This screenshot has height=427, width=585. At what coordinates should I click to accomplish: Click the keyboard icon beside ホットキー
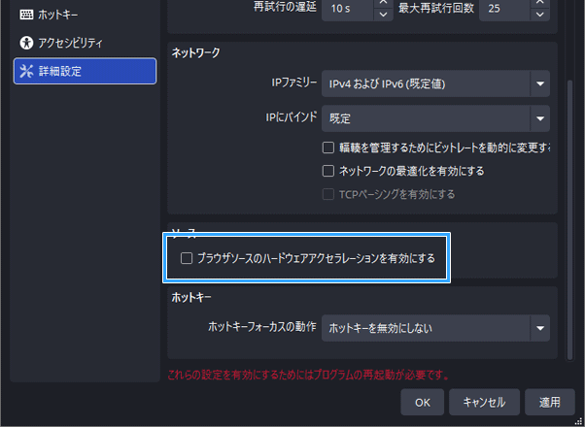26,15
